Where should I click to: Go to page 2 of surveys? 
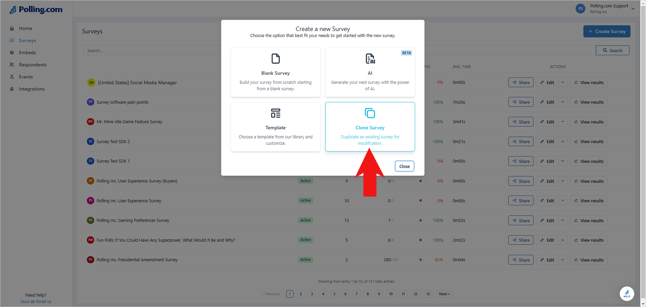301,294
